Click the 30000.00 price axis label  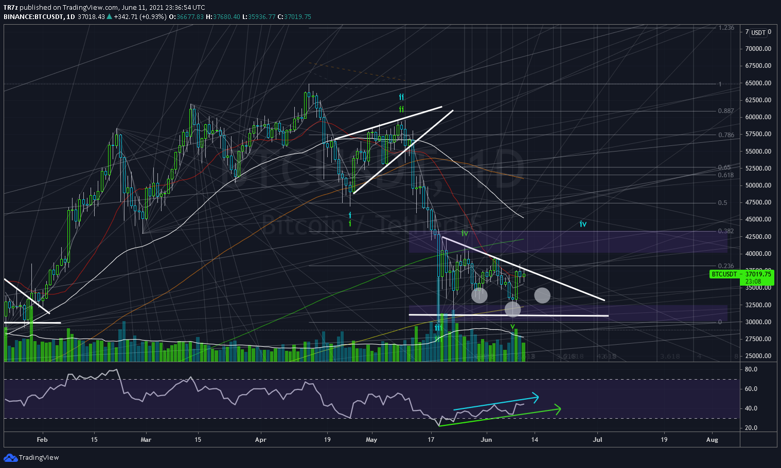click(758, 322)
